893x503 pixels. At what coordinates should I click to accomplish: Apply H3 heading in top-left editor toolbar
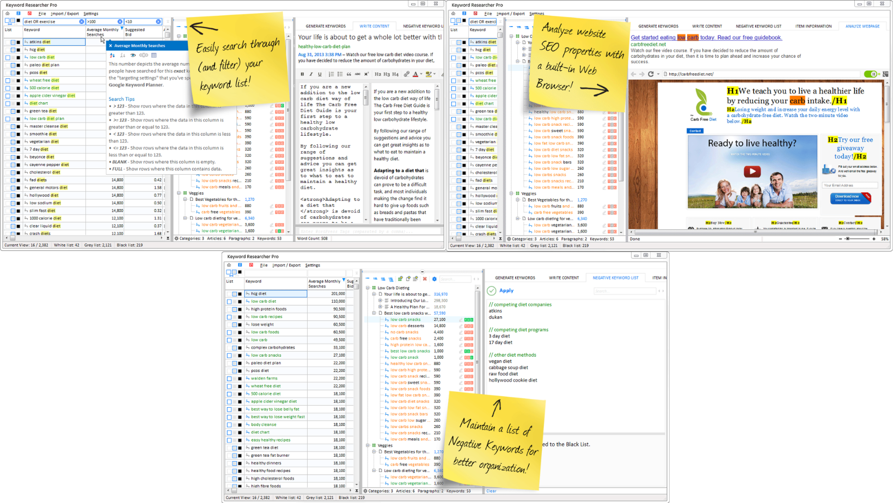pos(387,74)
